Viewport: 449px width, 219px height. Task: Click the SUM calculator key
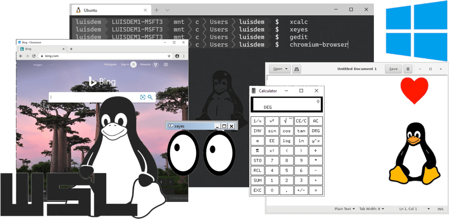(258, 180)
